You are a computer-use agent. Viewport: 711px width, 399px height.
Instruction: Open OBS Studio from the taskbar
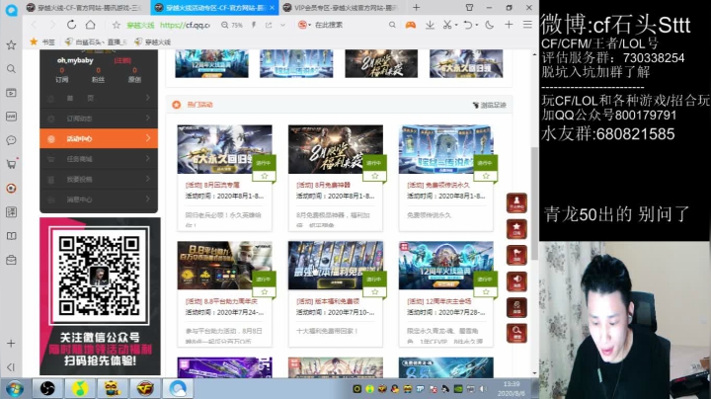pos(47,388)
